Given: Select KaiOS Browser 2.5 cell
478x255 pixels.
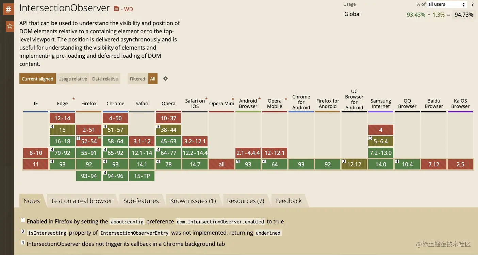Looking at the screenshot, I should point(460,164).
